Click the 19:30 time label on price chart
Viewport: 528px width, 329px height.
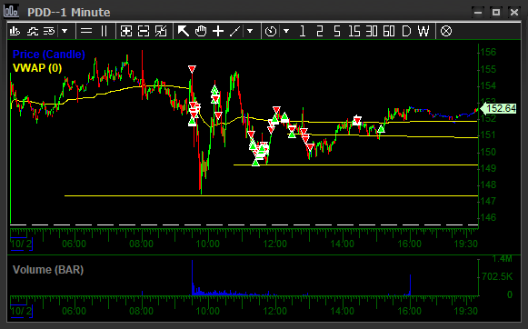pyautogui.click(x=466, y=244)
